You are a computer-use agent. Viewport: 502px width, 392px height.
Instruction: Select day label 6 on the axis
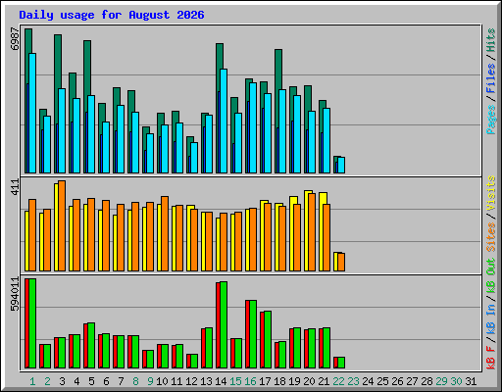tap(106, 381)
